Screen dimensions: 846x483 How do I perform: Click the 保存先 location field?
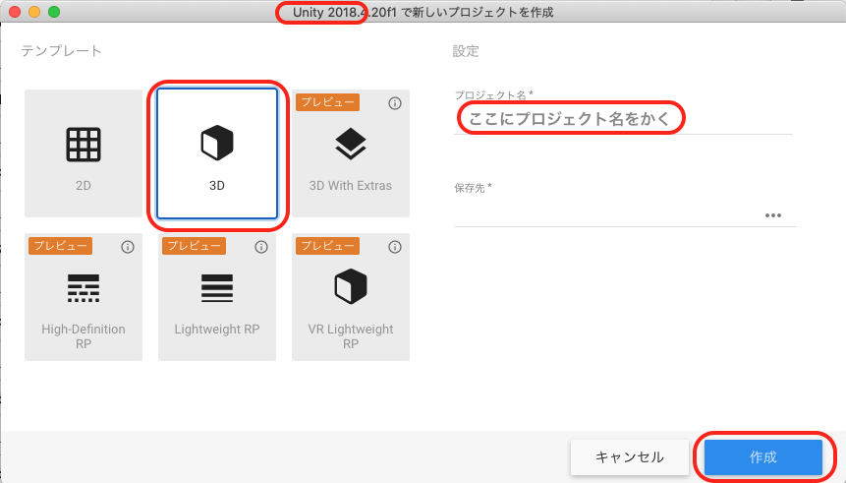pos(604,214)
